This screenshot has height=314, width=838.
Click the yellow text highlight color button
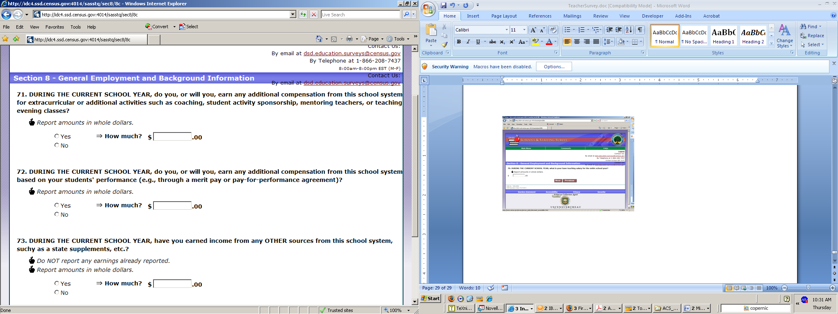(535, 42)
